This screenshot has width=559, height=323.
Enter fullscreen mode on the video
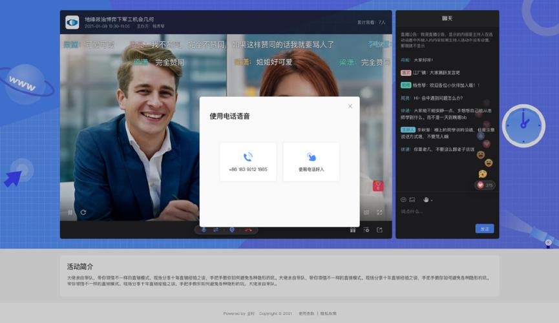point(379,212)
